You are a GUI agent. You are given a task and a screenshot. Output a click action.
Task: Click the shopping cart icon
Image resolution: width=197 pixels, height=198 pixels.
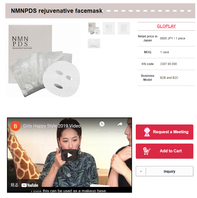147,151
